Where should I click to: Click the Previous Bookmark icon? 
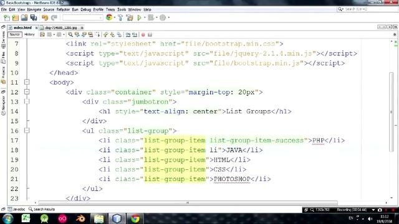pos(105,35)
